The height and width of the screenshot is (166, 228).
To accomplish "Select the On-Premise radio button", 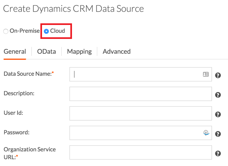I will (x=6, y=31).
